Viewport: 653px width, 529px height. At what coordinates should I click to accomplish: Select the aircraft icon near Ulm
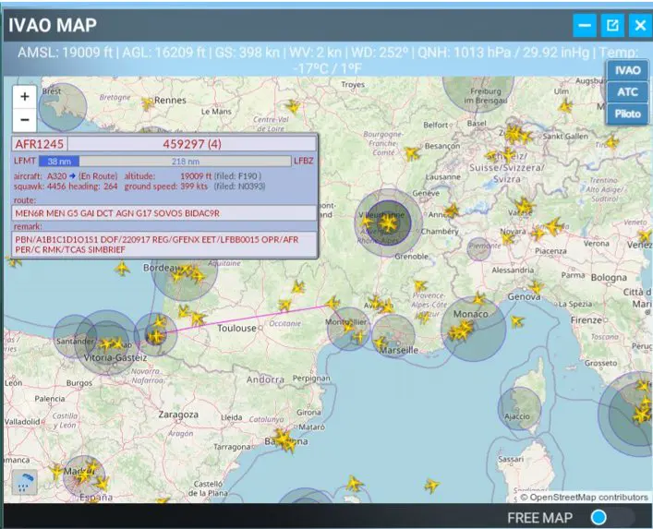565,106
